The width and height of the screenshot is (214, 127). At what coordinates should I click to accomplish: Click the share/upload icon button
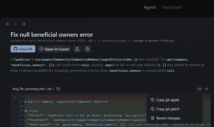[x=77, y=49]
